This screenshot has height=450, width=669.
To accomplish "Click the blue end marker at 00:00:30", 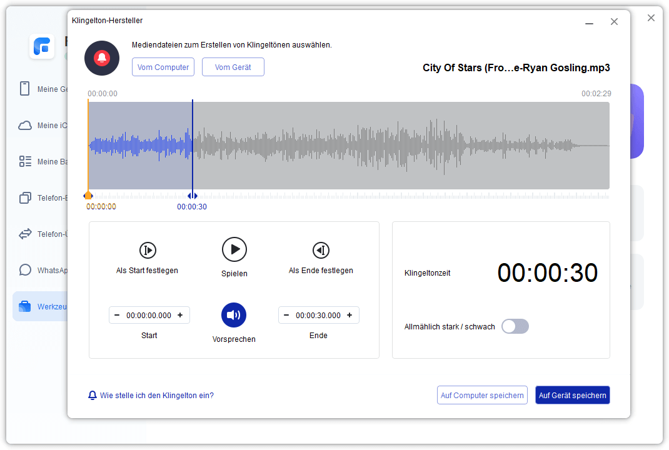I will 193,196.
